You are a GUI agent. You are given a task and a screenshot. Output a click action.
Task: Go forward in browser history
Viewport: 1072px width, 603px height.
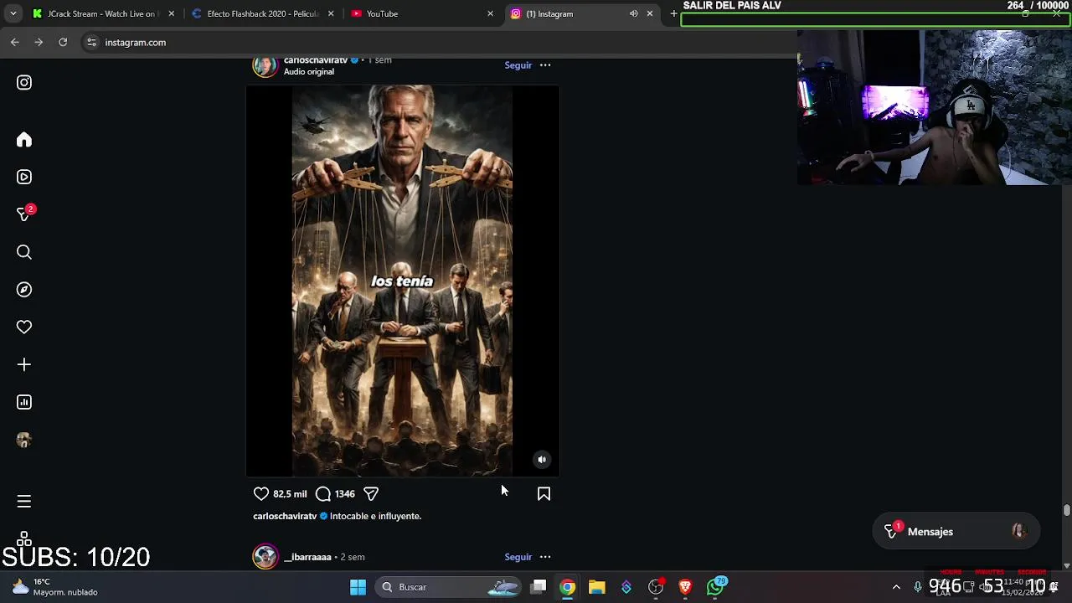pyautogui.click(x=39, y=42)
